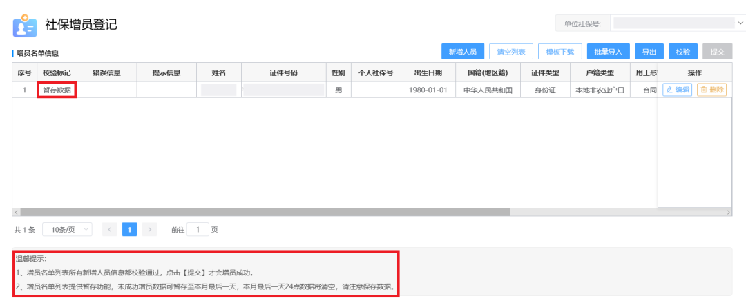Viewport: 746px width, 303px height.
Task: Click the blurred 证件号码 cell in row 1
Action: pyautogui.click(x=284, y=90)
